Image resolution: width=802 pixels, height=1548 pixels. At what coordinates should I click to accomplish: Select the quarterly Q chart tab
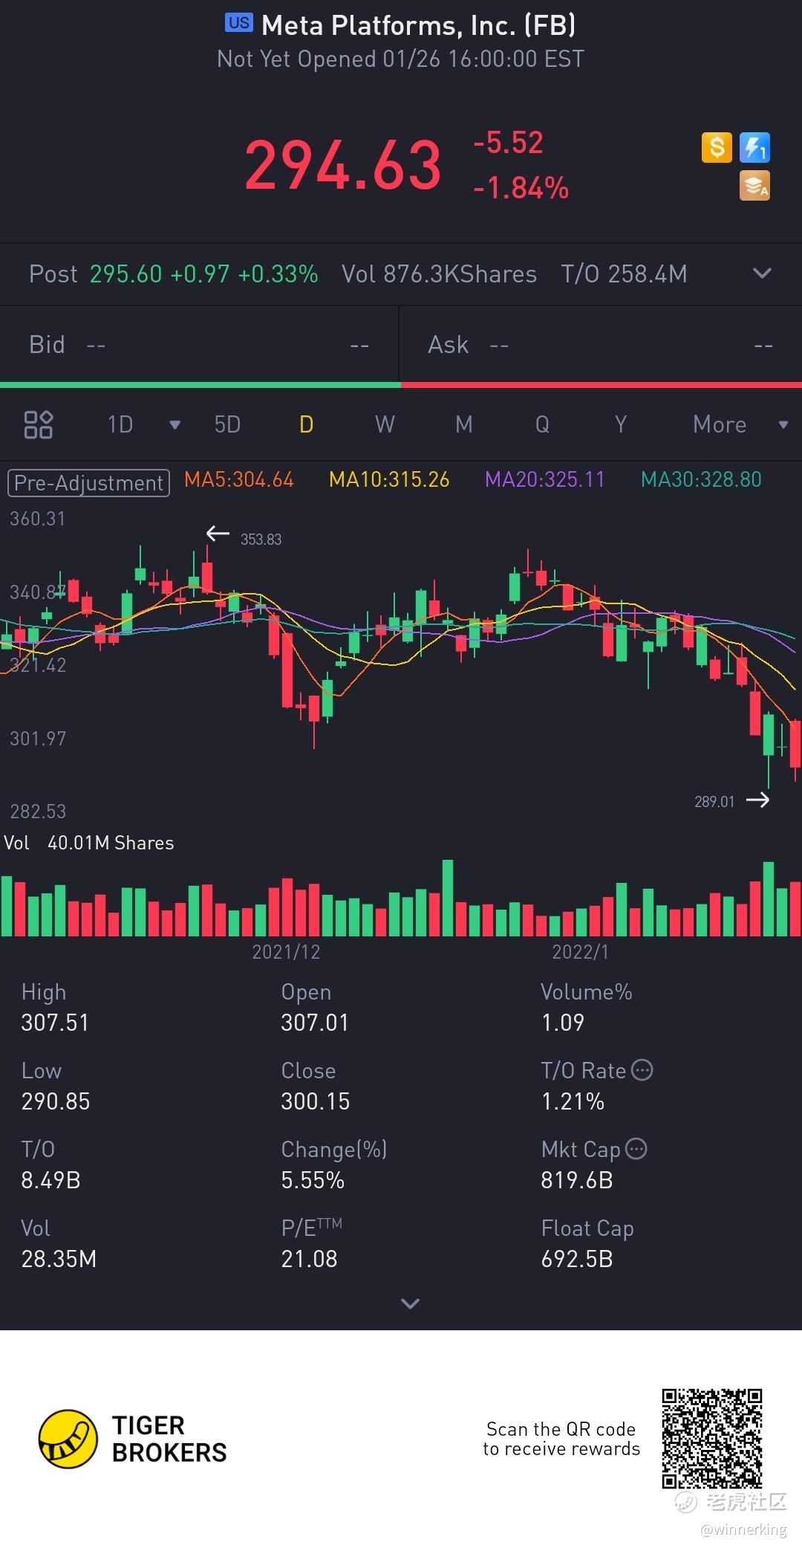[x=543, y=424]
